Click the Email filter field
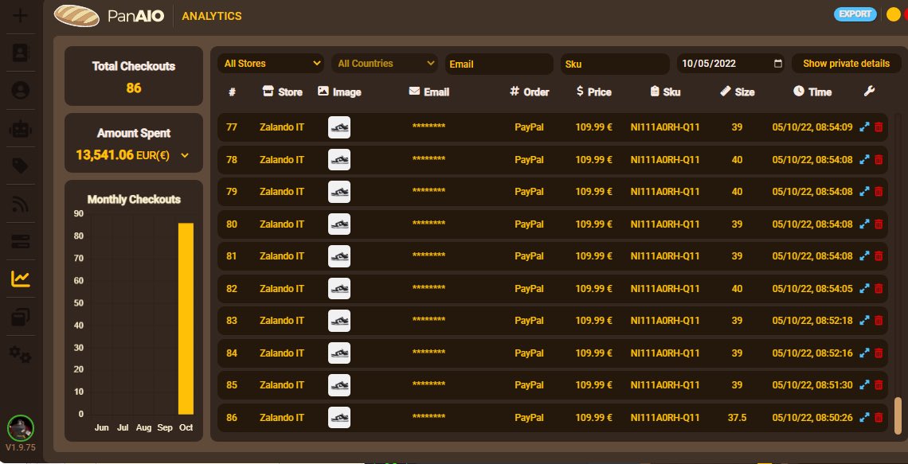Viewport: 908px width, 464px height. [499, 64]
